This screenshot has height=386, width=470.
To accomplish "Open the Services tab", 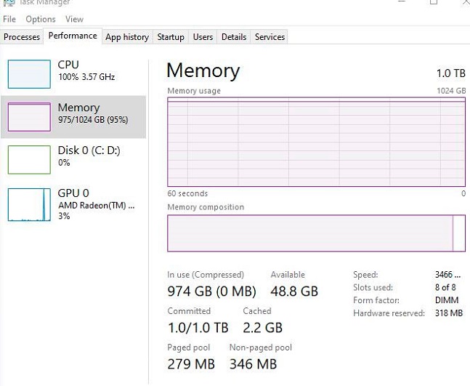I will 270,37.
